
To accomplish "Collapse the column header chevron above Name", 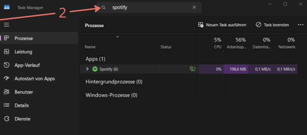I will click(118, 37).
